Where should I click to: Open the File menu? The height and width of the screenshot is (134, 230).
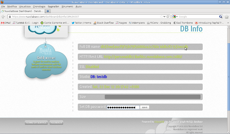pyautogui.click(x=3, y=6)
